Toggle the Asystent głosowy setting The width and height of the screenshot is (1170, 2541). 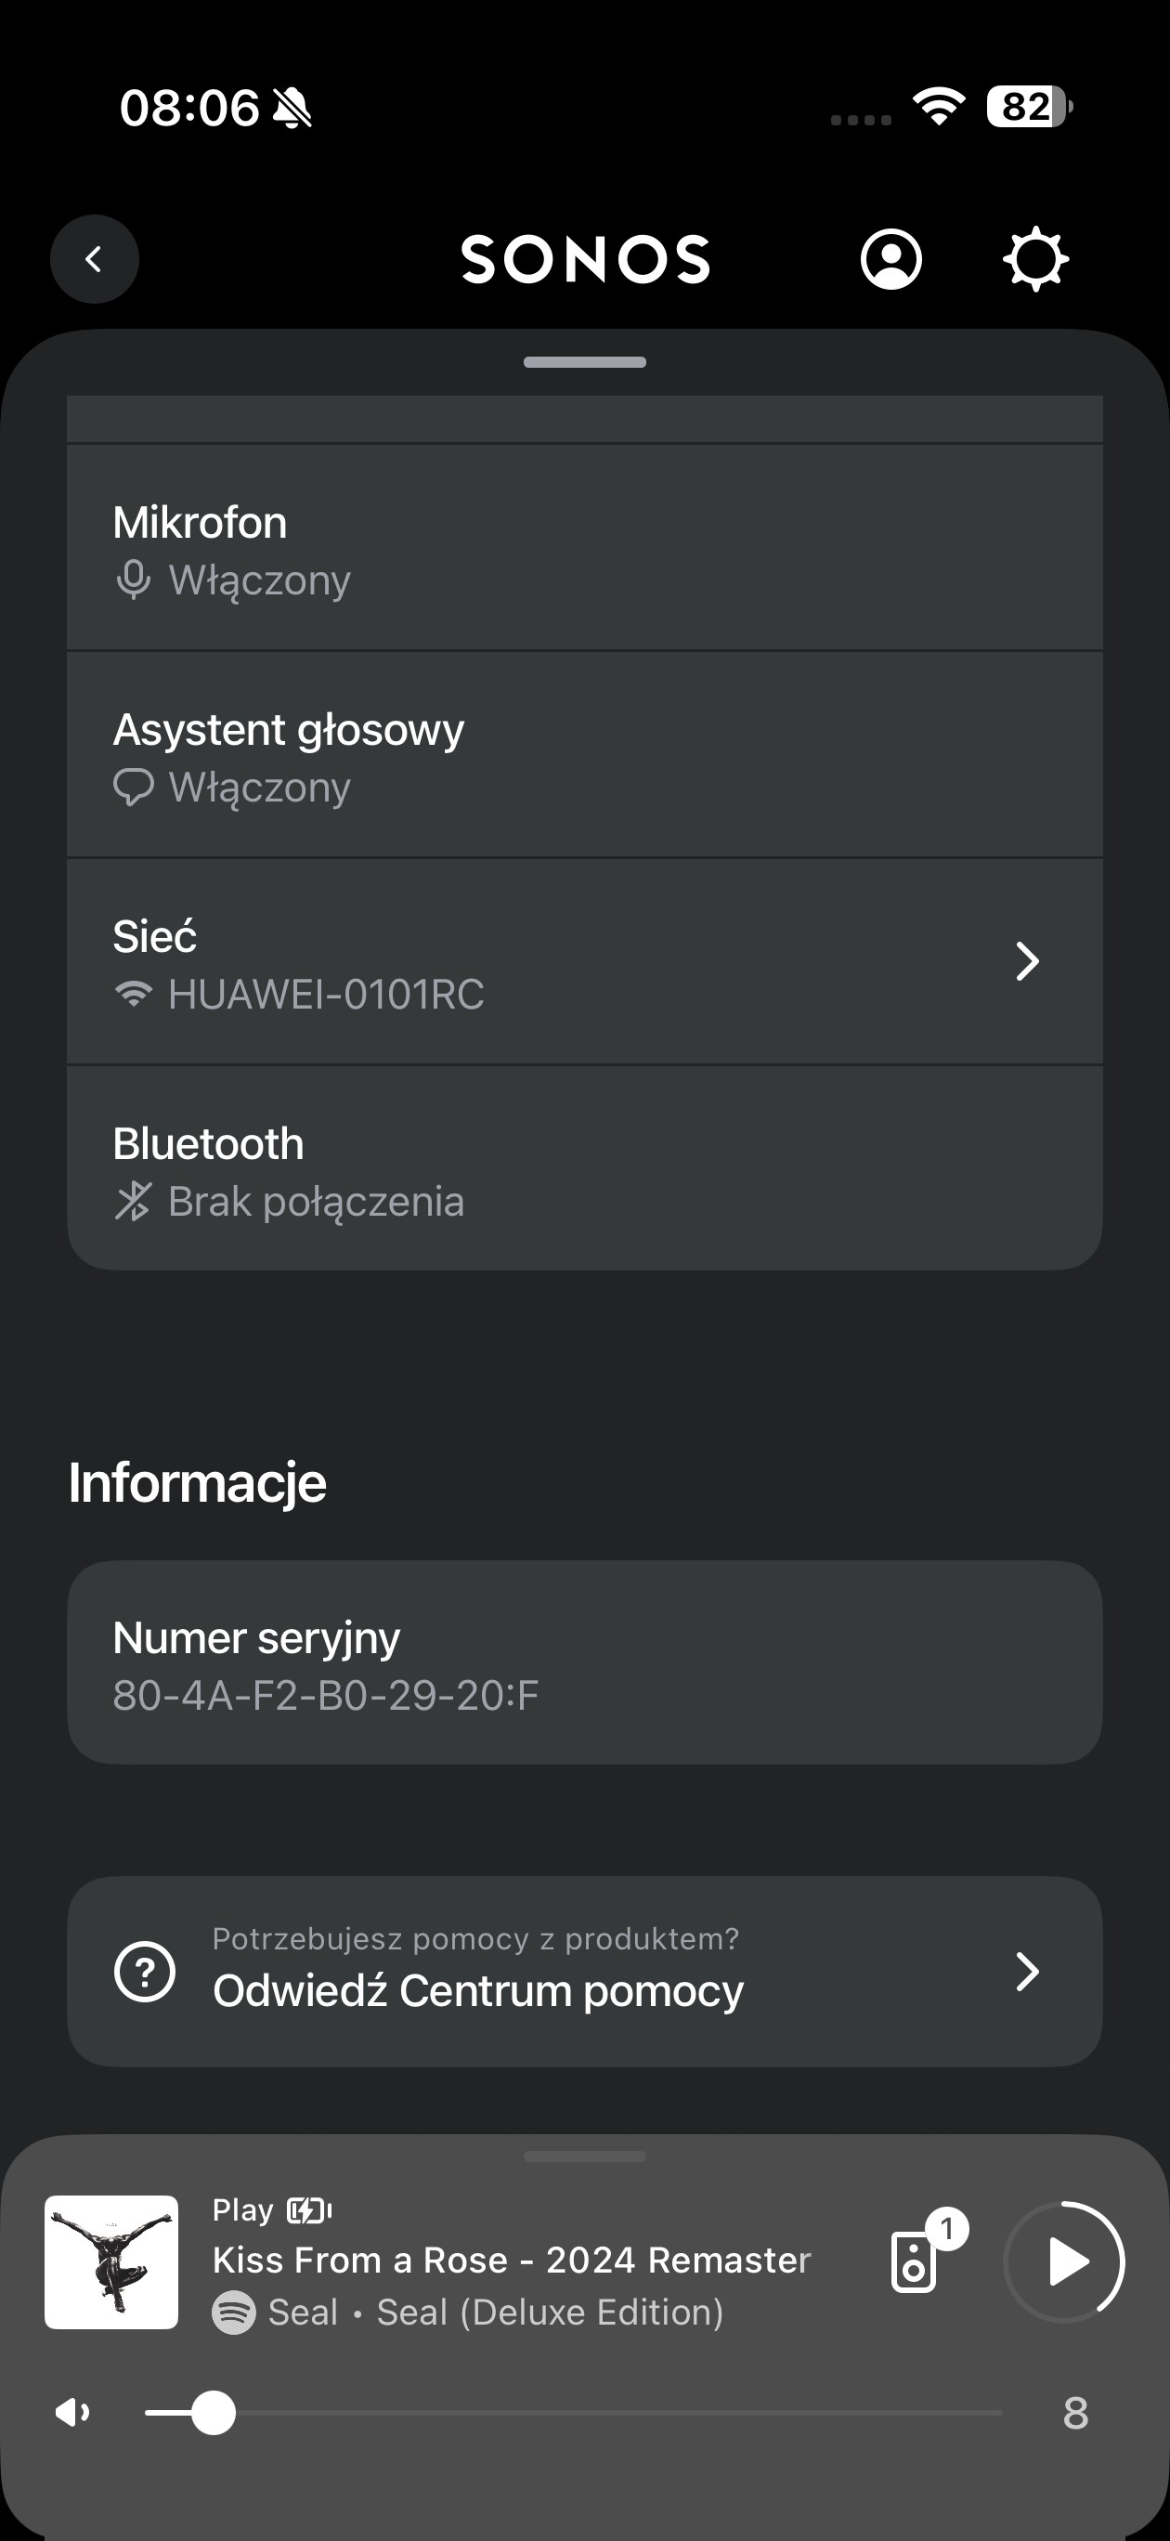click(584, 756)
